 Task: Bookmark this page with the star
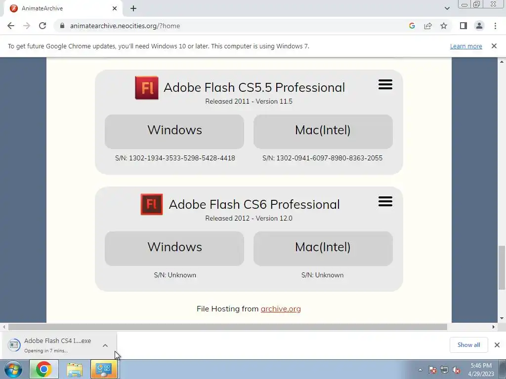444,26
